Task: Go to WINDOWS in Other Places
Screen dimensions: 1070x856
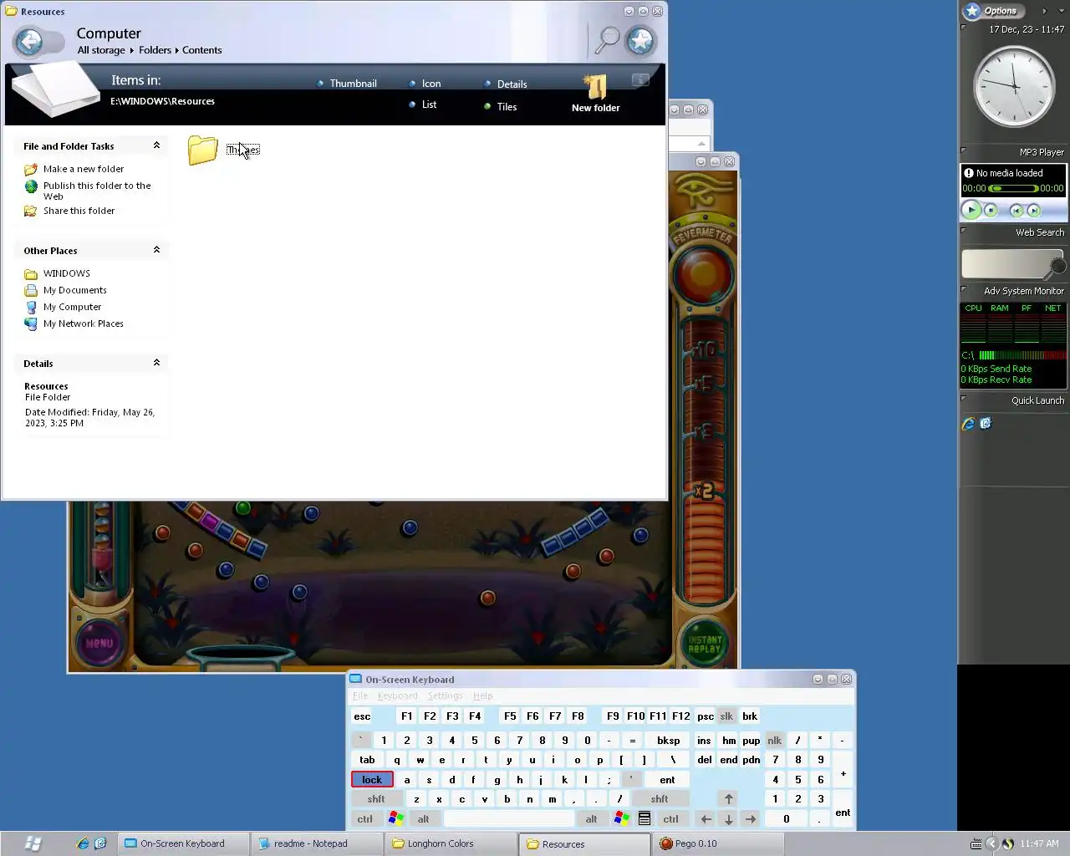Action: 67,273
